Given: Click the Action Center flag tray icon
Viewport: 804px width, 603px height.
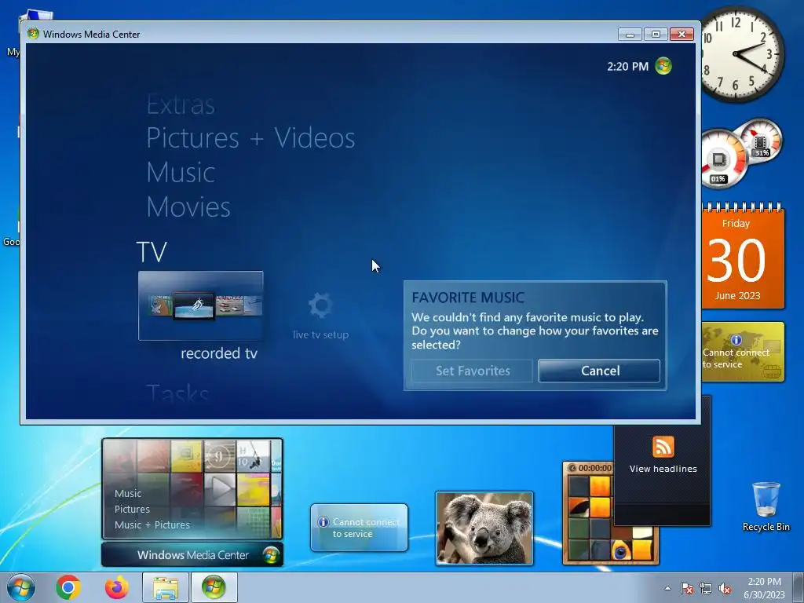Looking at the screenshot, I should (686, 588).
